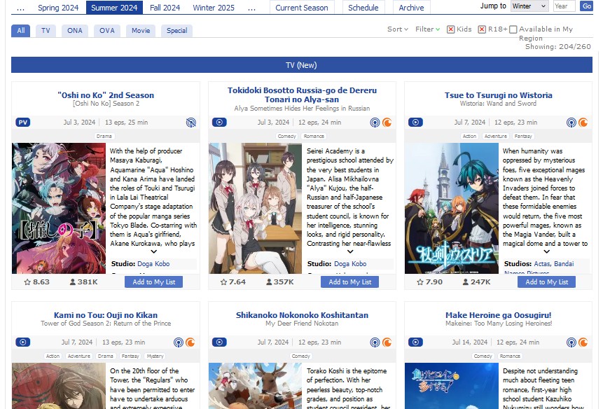603x409 pixels.
Task: Enable Available in My Region checkbox
Action: (513, 29)
